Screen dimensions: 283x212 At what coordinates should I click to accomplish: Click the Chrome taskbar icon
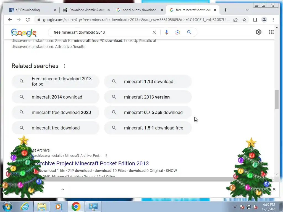(76, 206)
